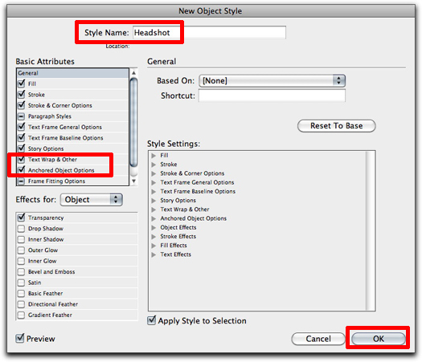Disable the Preview checkbox

pyautogui.click(x=20, y=338)
